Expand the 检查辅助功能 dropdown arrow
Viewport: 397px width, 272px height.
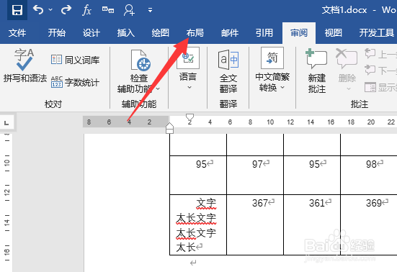coord(158,89)
